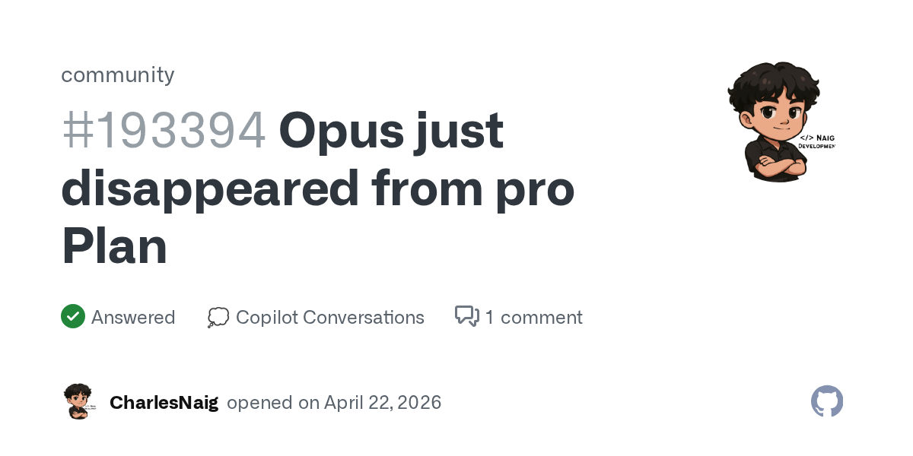Open the "1 comment" link

click(533, 317)
